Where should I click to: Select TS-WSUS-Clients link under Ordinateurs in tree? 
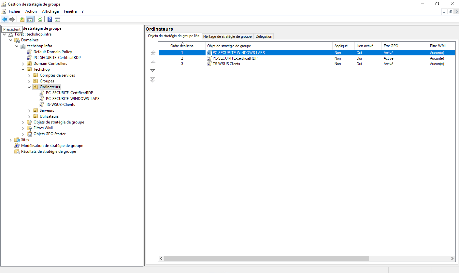pos(61,105)
